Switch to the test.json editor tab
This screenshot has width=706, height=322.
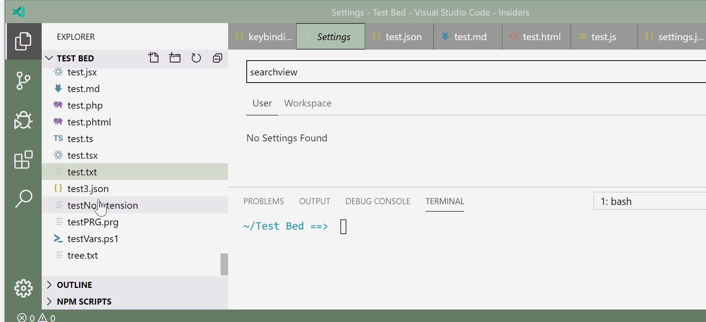click(x=399, y=37)
